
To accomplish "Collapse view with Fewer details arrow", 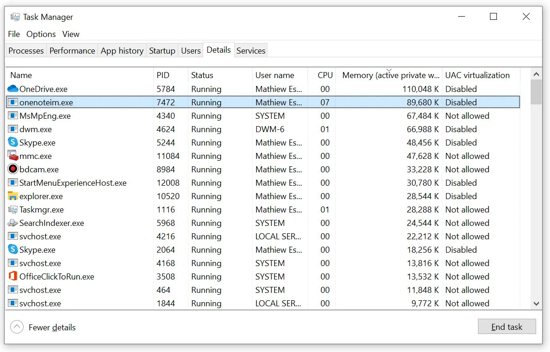I will pyautogui.click(x=17, y=327).
